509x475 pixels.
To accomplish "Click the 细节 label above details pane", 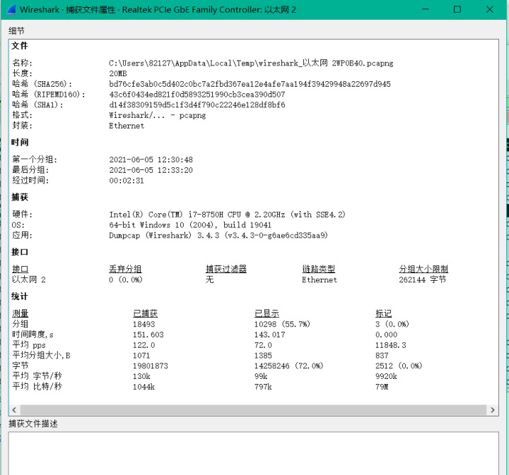I will (16, 31).
